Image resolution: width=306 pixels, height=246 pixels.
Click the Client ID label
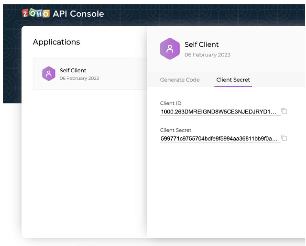click(171, 103)
